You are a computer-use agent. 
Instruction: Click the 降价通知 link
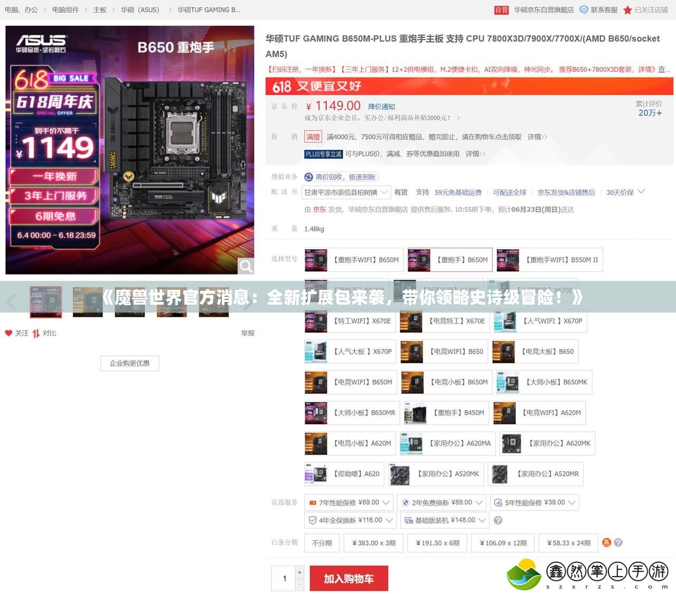pyautogui.click(x=381, y=107)
